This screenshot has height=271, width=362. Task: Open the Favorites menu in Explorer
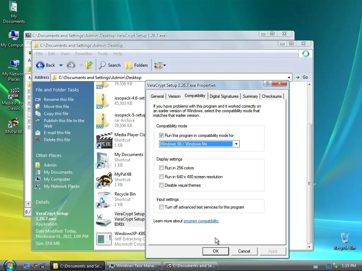[x=83, y=54]
